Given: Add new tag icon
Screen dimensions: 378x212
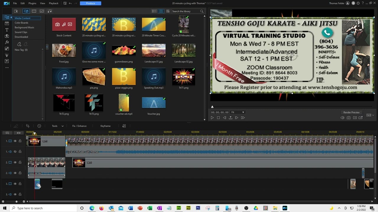Looking at the screenshot, I should [19, 44].
